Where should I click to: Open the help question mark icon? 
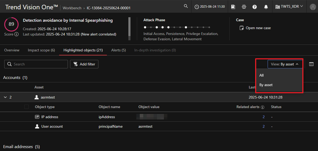click(x=255, y=7)
